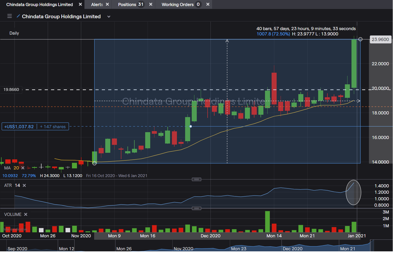Click the Dec 2020 date axis label
The image size is (393, 254).
click(211, 236)
